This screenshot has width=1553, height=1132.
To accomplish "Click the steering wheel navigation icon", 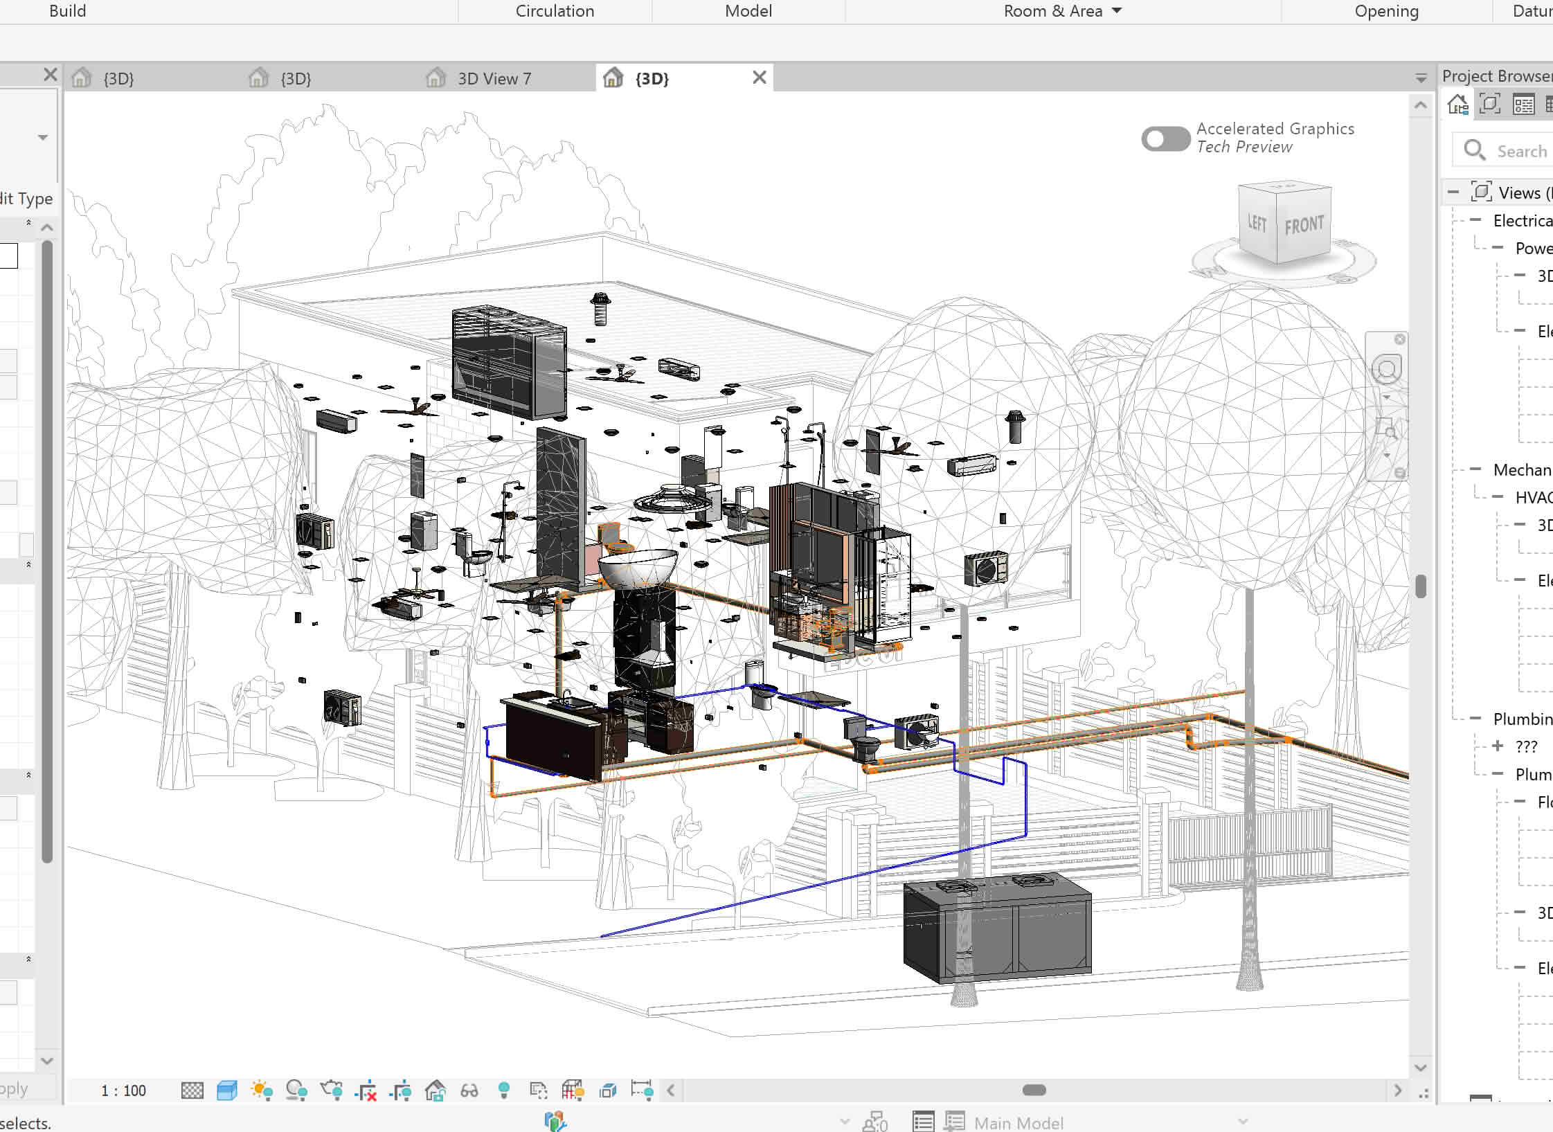I will click(x=1386, y=370).
